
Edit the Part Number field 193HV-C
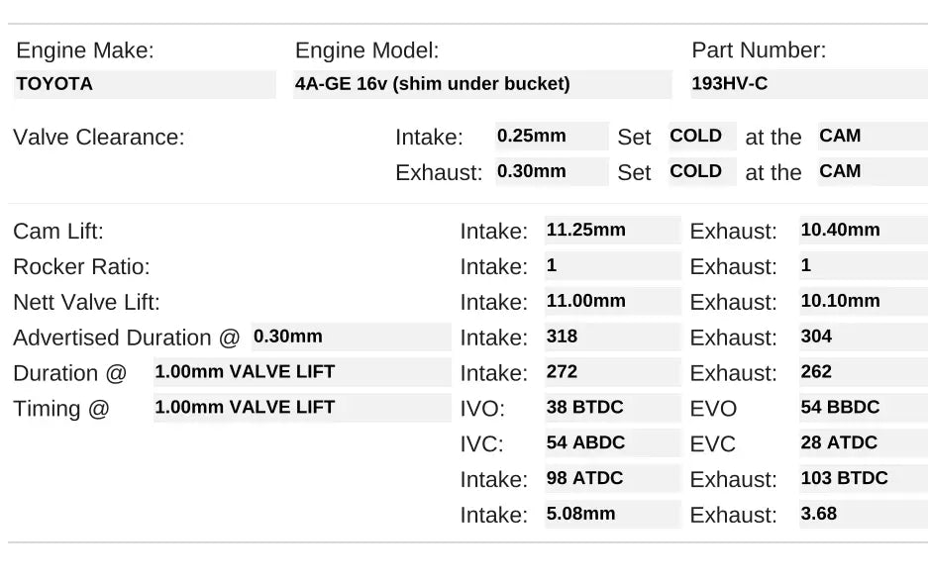tap(808, 84)
